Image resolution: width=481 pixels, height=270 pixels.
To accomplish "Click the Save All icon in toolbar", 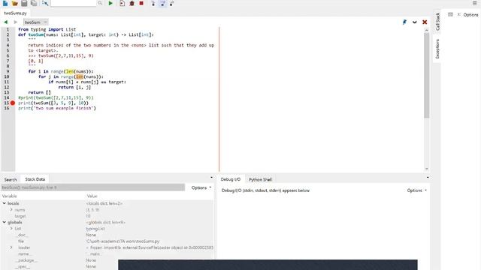I will pos(34,3).
